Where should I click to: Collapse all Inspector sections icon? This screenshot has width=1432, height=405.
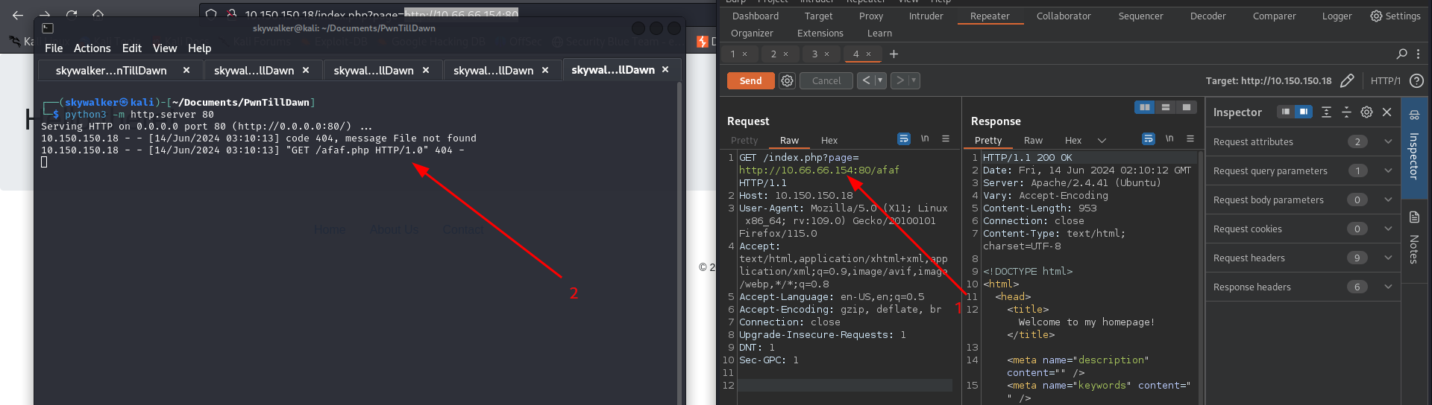click(1346, 112)
